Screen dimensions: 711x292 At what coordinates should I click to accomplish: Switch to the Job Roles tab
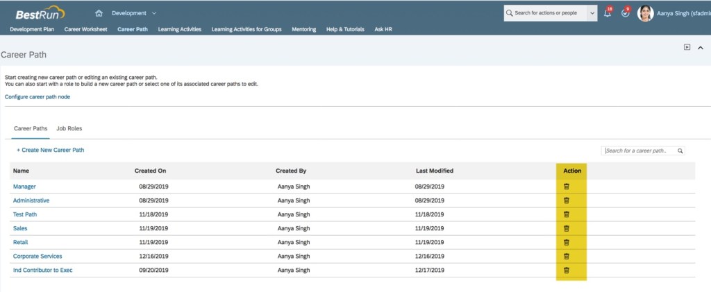point(69,129)
